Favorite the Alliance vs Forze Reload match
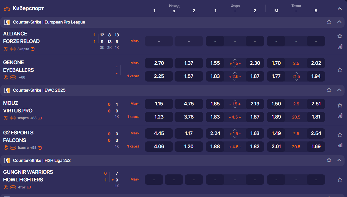347x197 pixels. pos(340,36)
